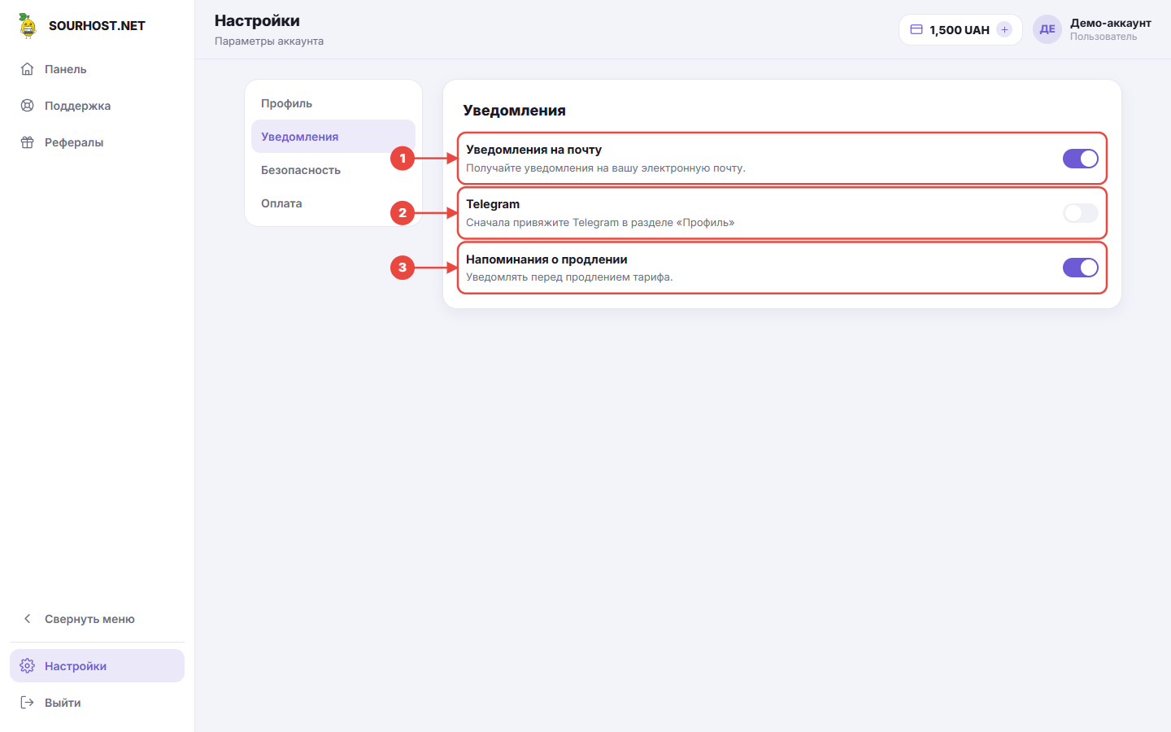Select Настройки in the sidebar
This screenshot has width=1171, height=732.
98,666
